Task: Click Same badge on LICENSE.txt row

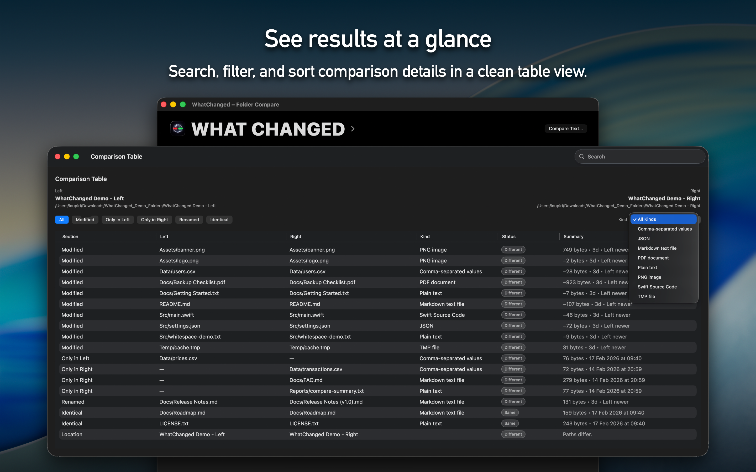Action: pyautogui.click(x=510, y=423)
